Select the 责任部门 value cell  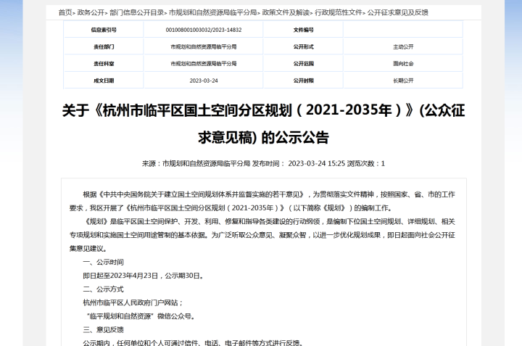click(x=204, y=46)
